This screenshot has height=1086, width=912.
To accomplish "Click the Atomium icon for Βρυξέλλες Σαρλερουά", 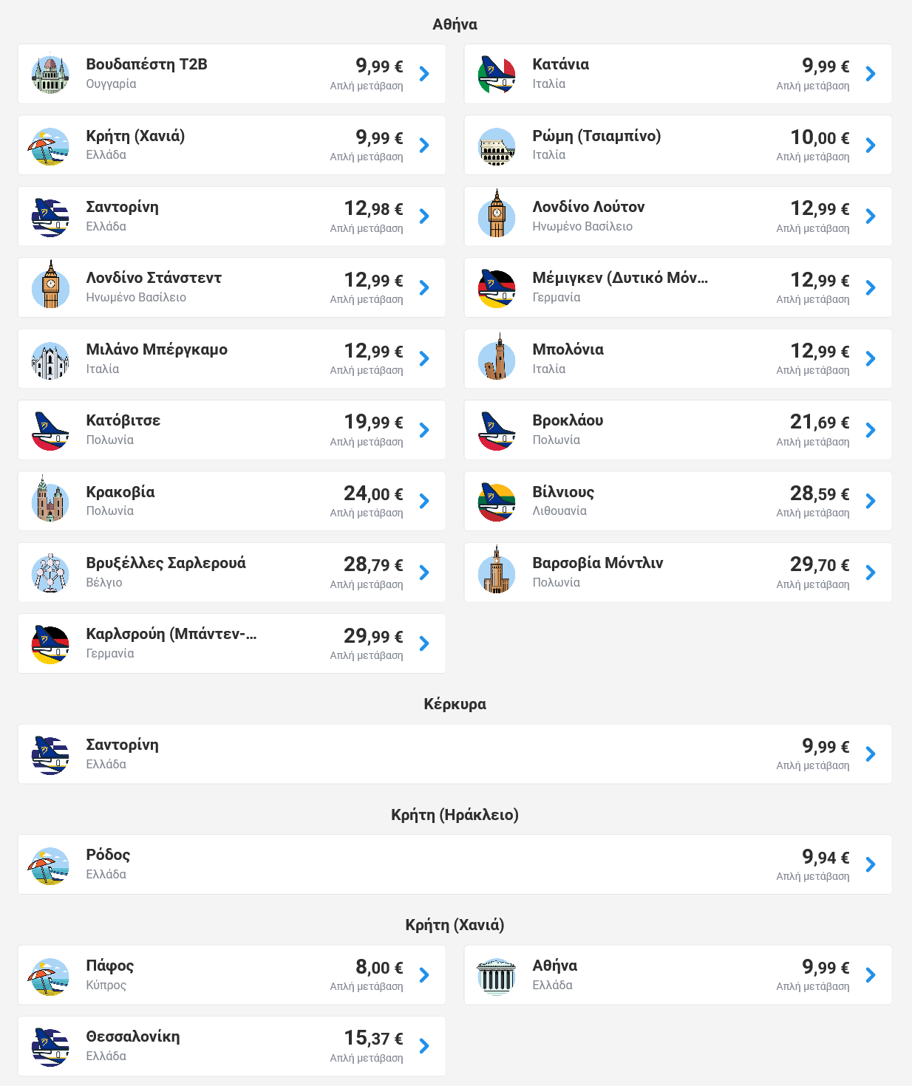I will click(50, 573).
